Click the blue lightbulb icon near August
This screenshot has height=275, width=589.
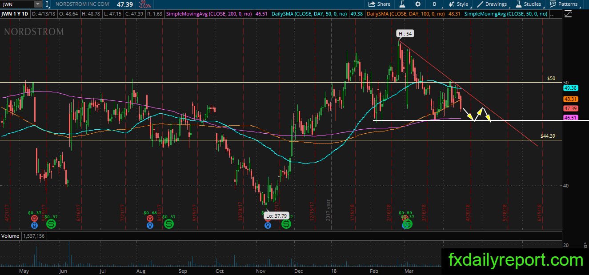(x=151, y=225)
